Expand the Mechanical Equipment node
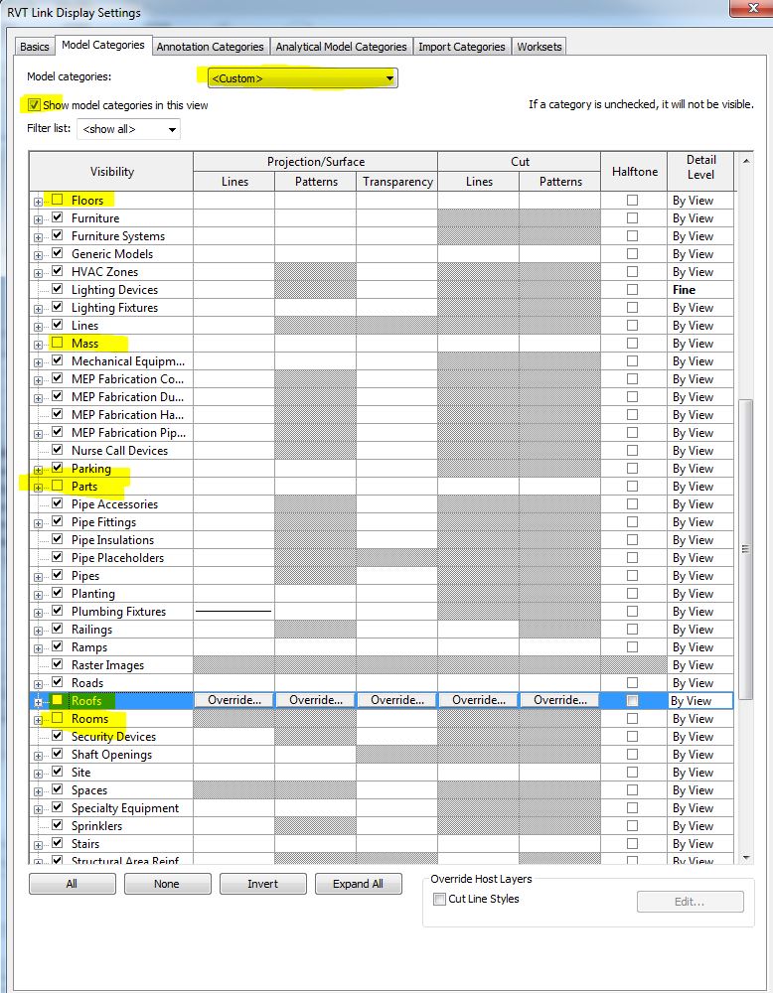773x993 pixels. click(38, 362)
